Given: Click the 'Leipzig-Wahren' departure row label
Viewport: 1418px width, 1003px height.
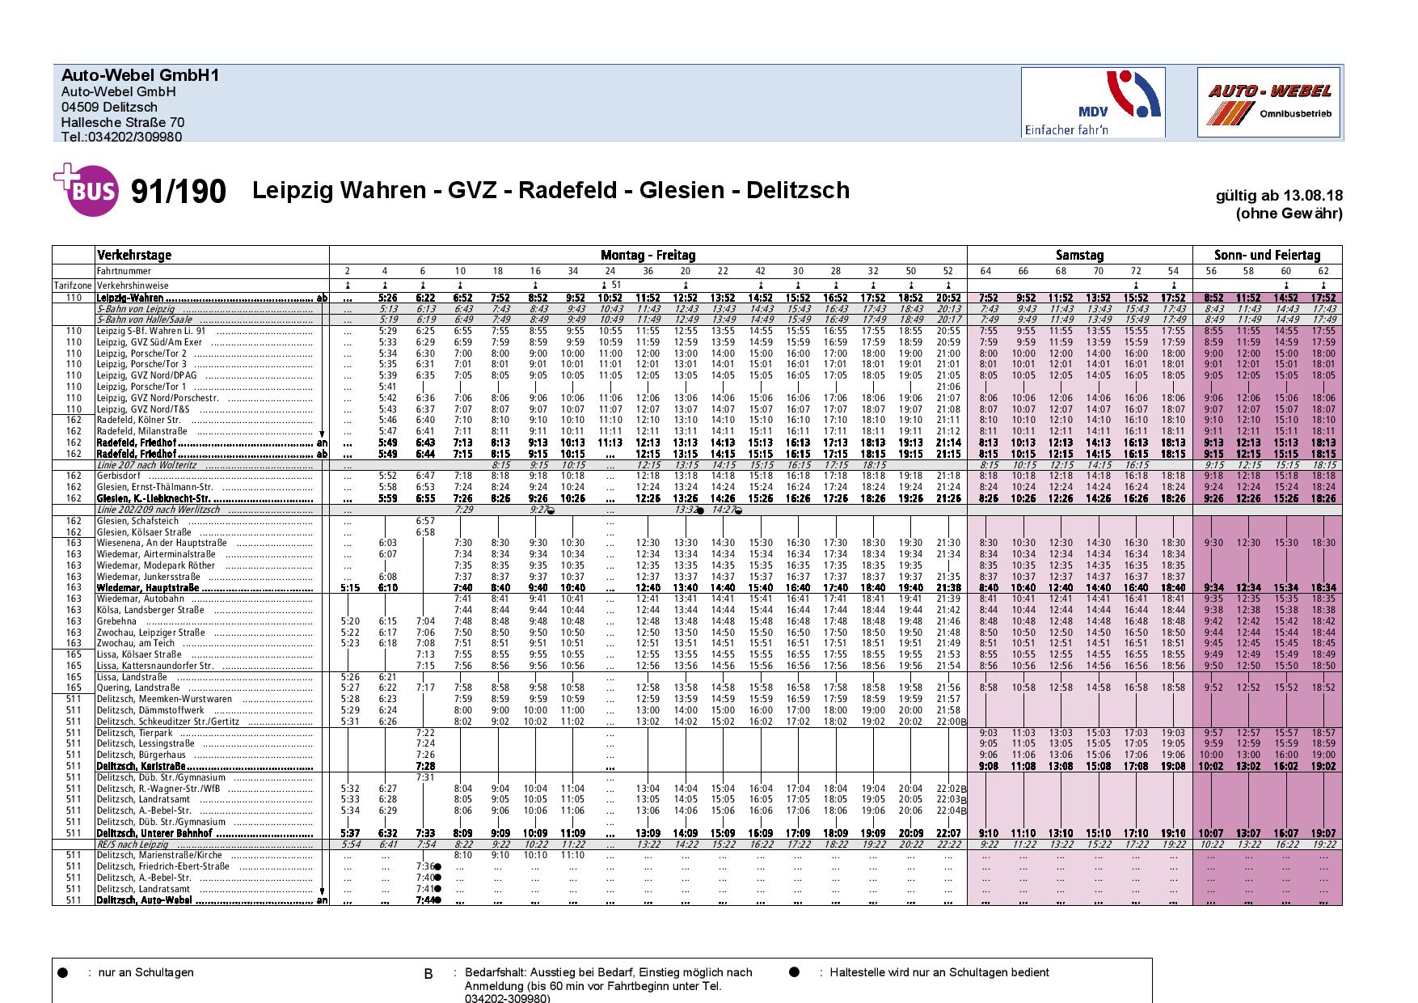Looking at the screenshot, I should [212, 298].
